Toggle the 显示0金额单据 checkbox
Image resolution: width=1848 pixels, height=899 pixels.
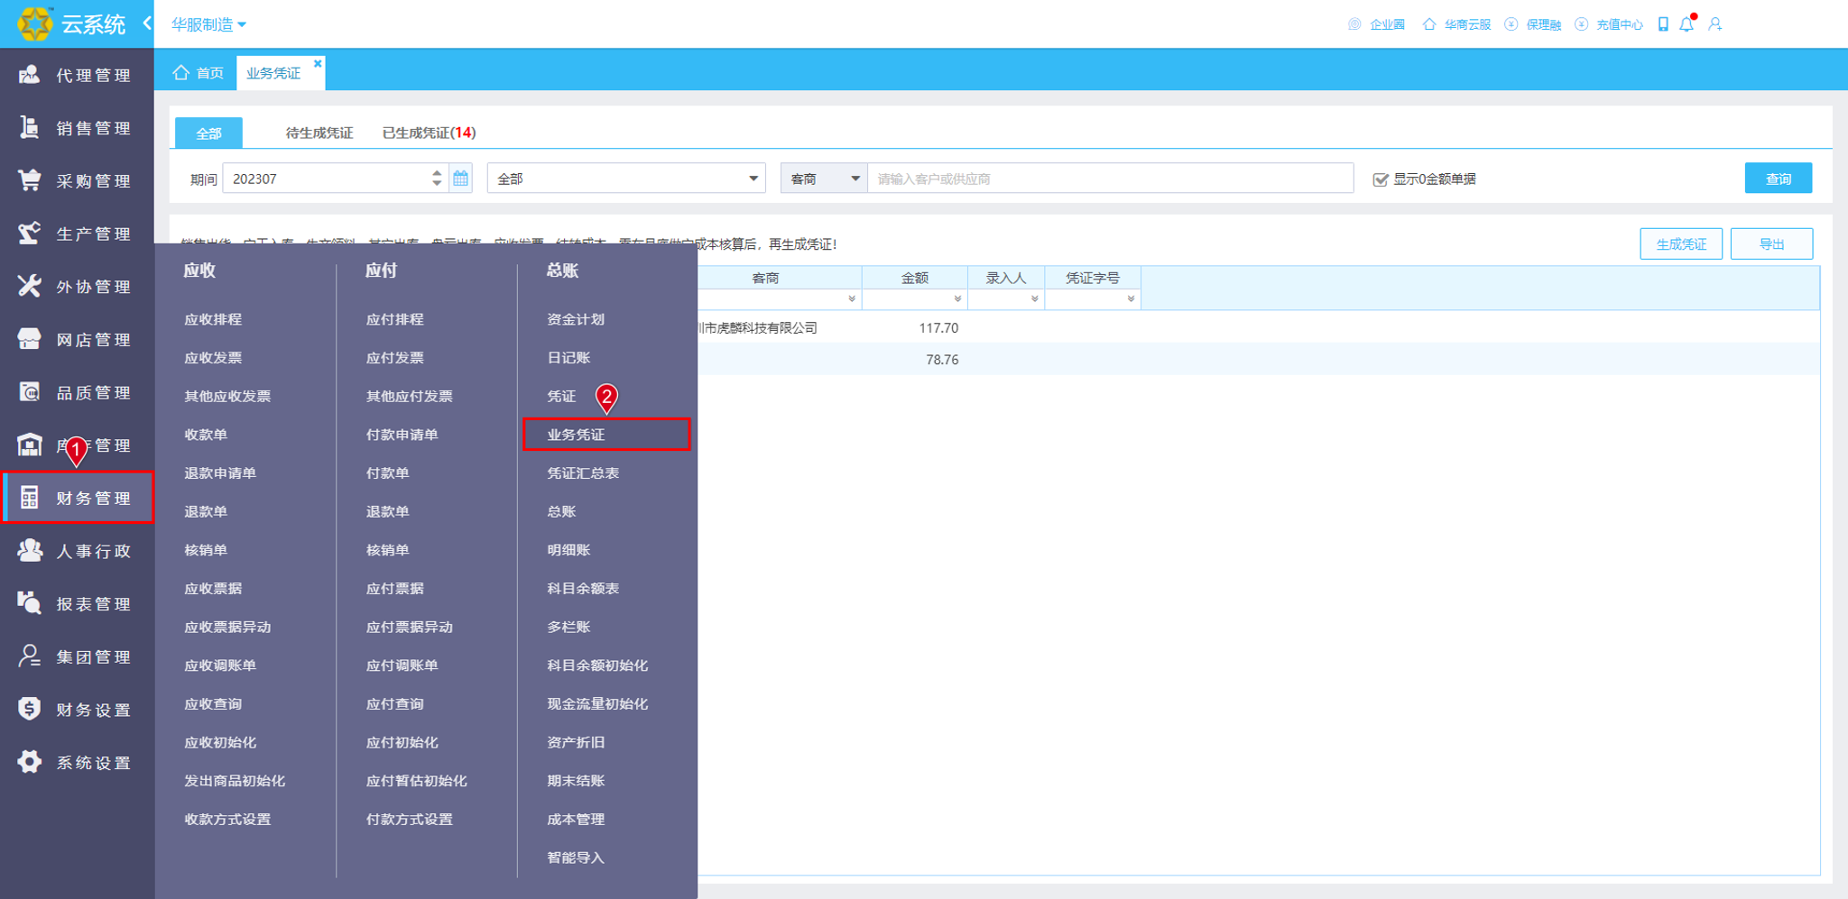[1380, 179]
